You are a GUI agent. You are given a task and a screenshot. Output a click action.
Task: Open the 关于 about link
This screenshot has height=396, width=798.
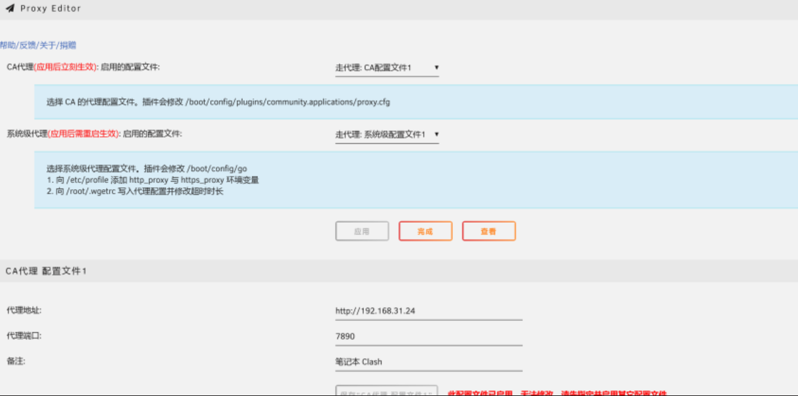(47, 45)
